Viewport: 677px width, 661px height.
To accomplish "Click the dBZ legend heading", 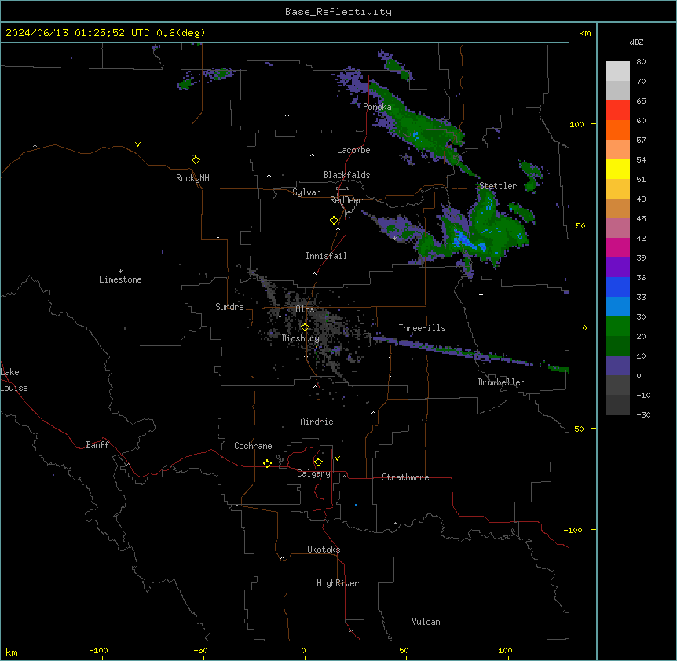I will point(636,42).
